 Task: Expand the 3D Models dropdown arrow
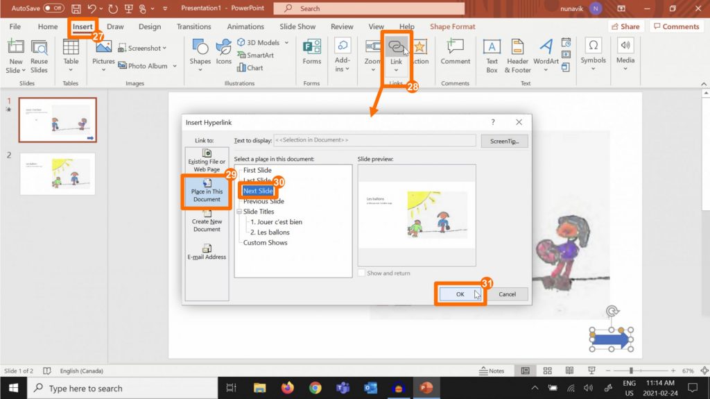point(286,43)
